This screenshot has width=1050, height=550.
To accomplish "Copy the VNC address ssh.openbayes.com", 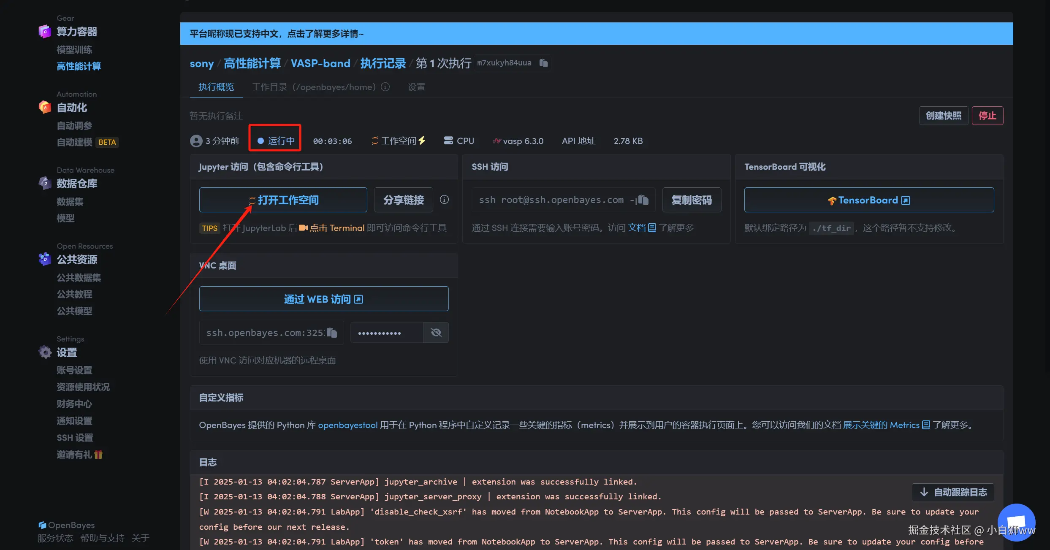I will coord(332,333).
